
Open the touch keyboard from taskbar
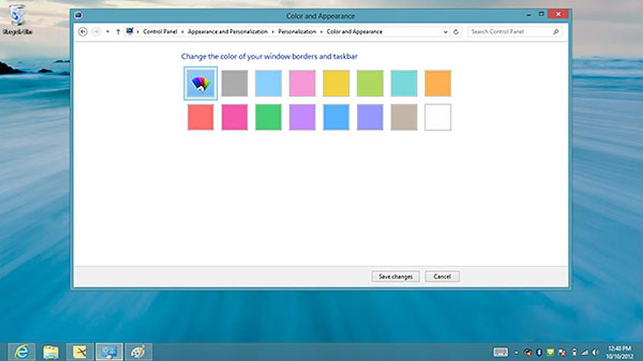pos(500,352)
